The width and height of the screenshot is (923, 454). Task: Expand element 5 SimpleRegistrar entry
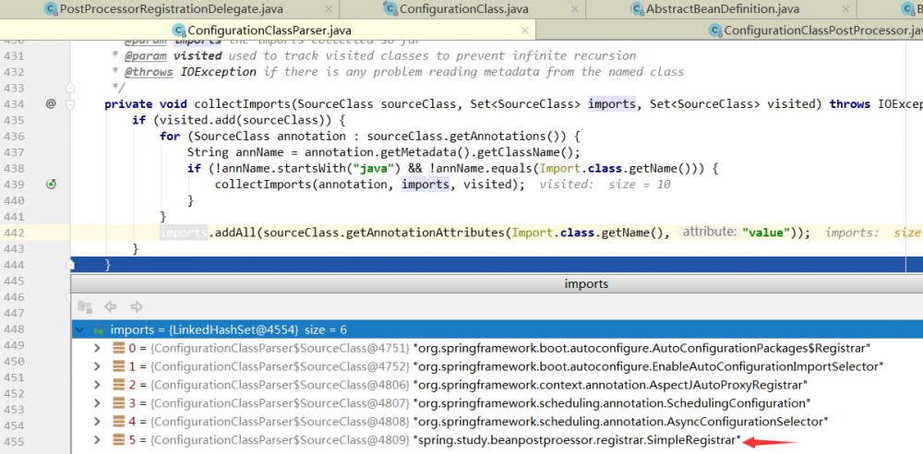98,440
